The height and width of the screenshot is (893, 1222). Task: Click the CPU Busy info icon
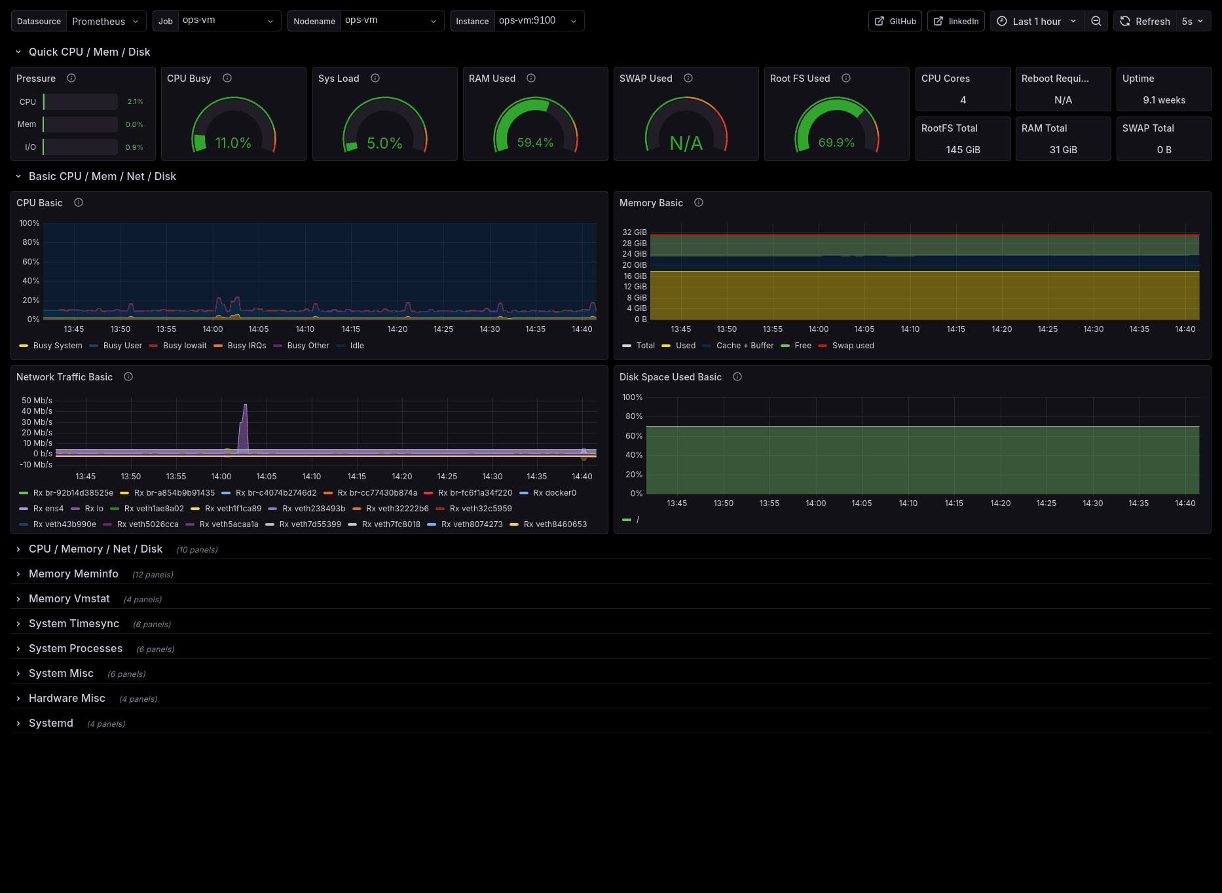227,78
